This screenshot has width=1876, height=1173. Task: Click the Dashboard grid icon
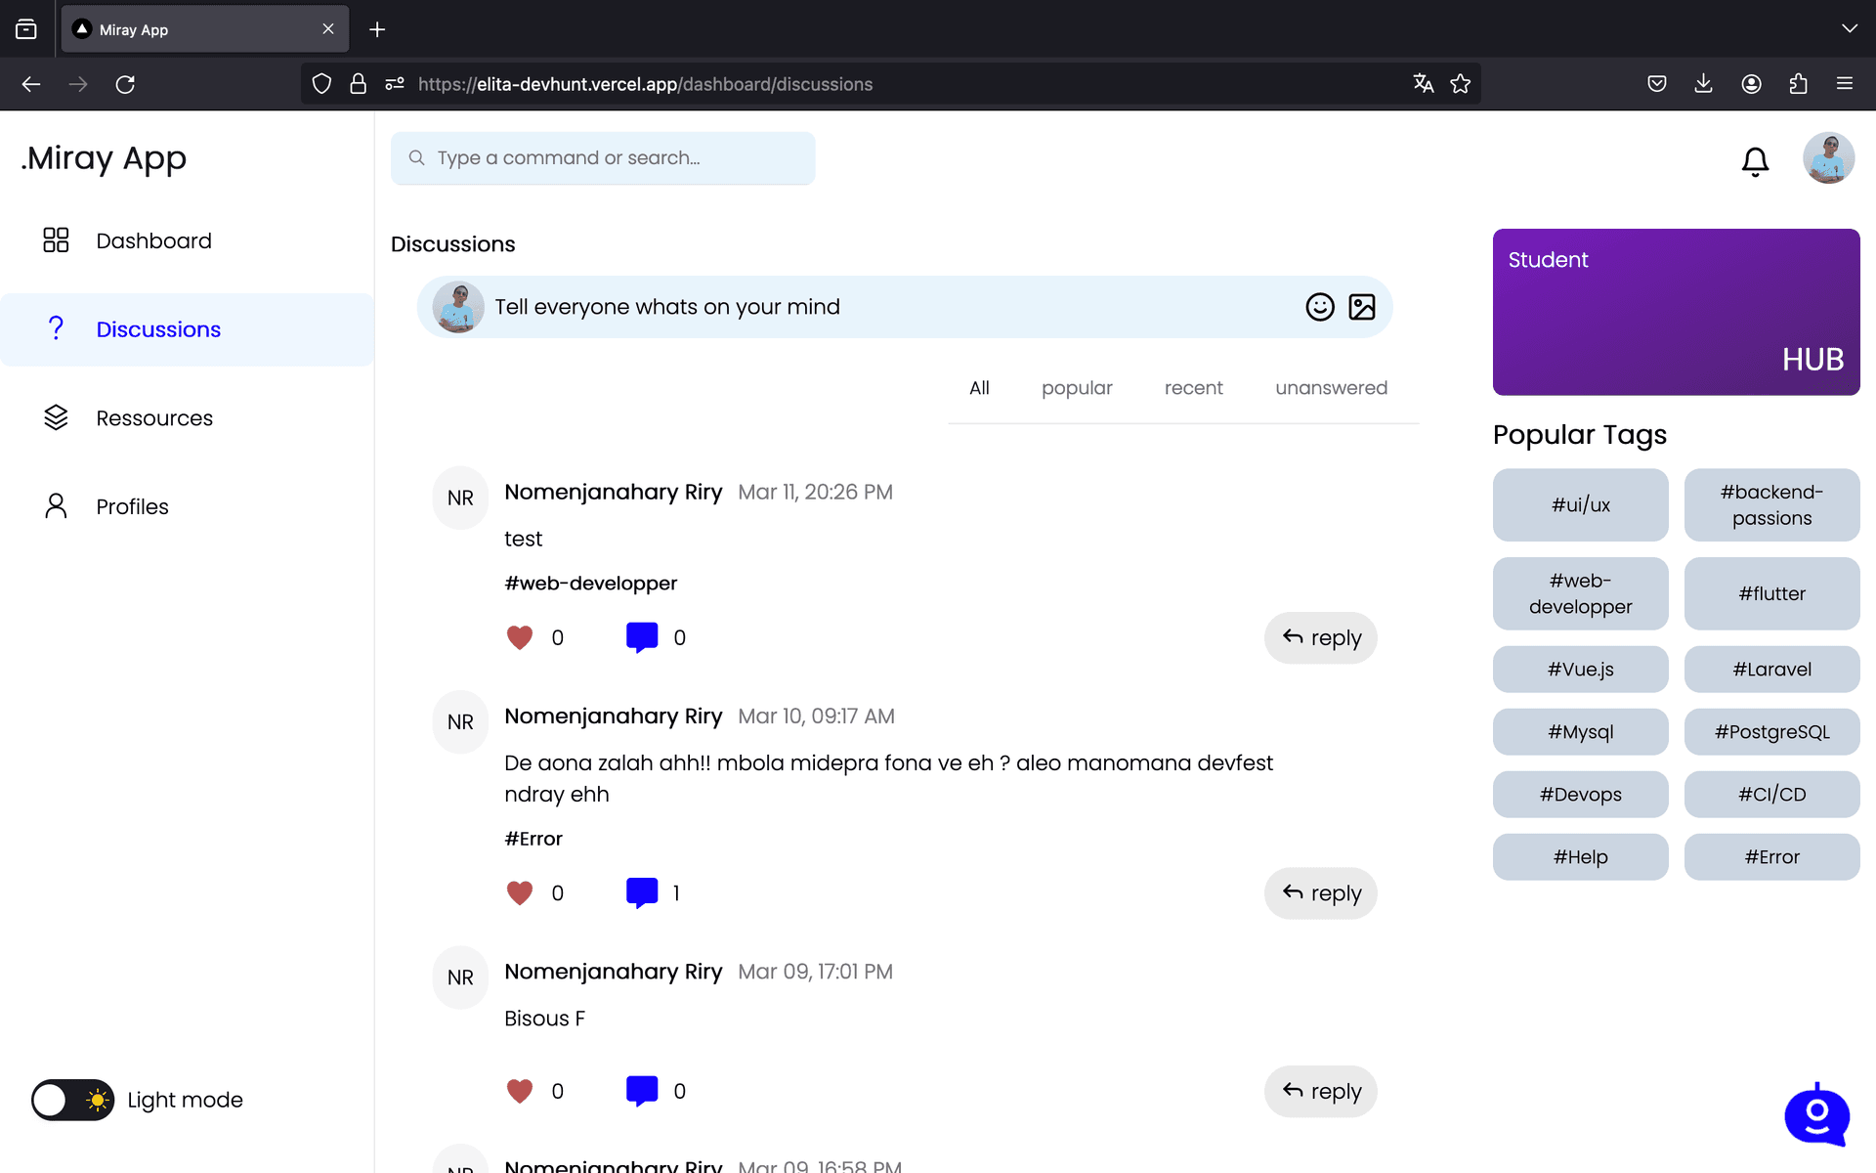(x=56, y=240)
